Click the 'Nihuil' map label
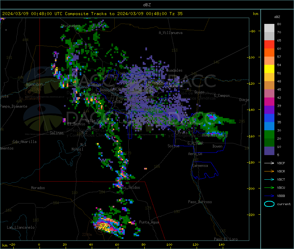This screenshot has width=294, height=249. coord(77,149)
